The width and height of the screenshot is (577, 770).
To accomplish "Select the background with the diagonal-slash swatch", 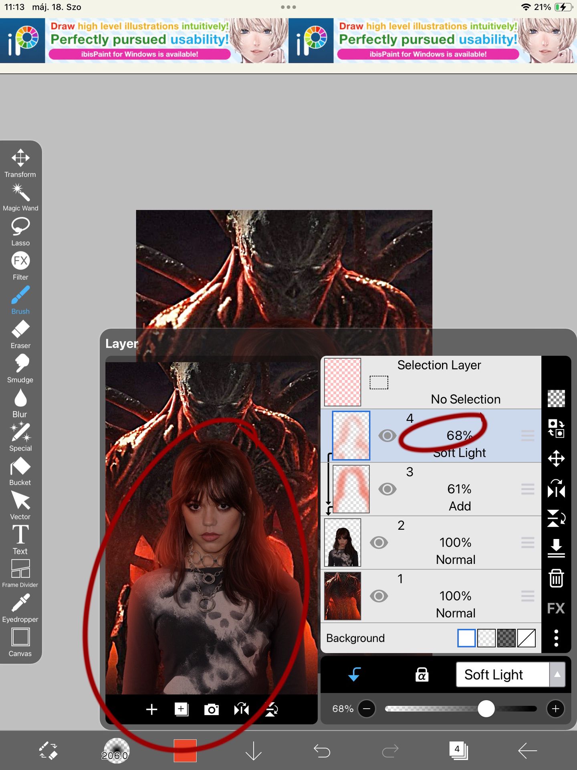I will pyautogui.click(x=527, y=638).
